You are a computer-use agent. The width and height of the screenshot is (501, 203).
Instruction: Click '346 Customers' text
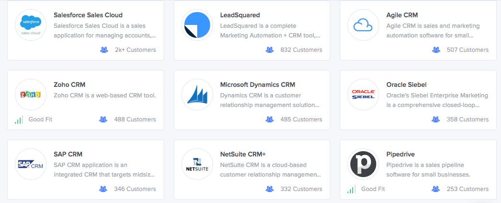135,189
